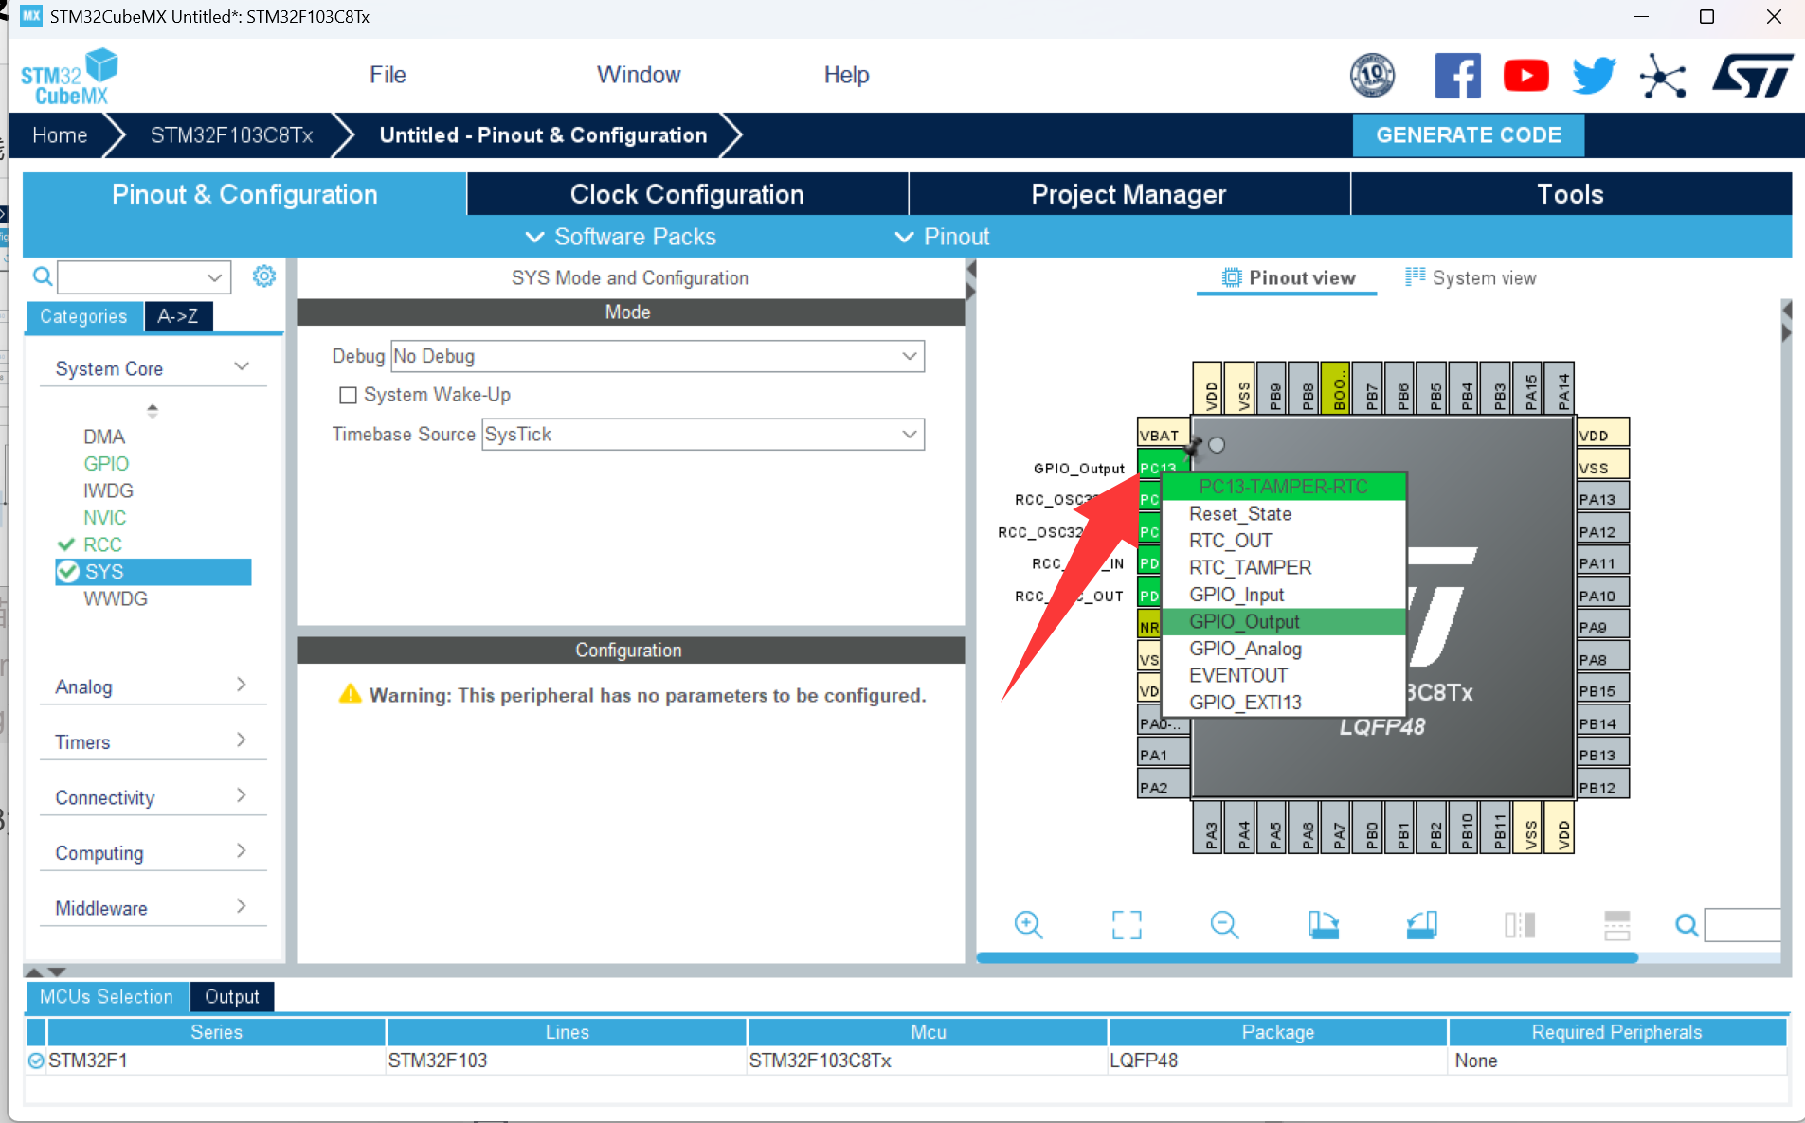Open the Twitter link icon
Viewport: 1805px width, 1123px height.
[1594, 76]
